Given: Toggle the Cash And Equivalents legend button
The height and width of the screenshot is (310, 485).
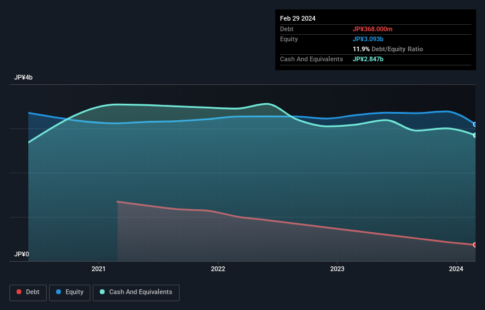Looking at the screenshot, I should [136, 292].
